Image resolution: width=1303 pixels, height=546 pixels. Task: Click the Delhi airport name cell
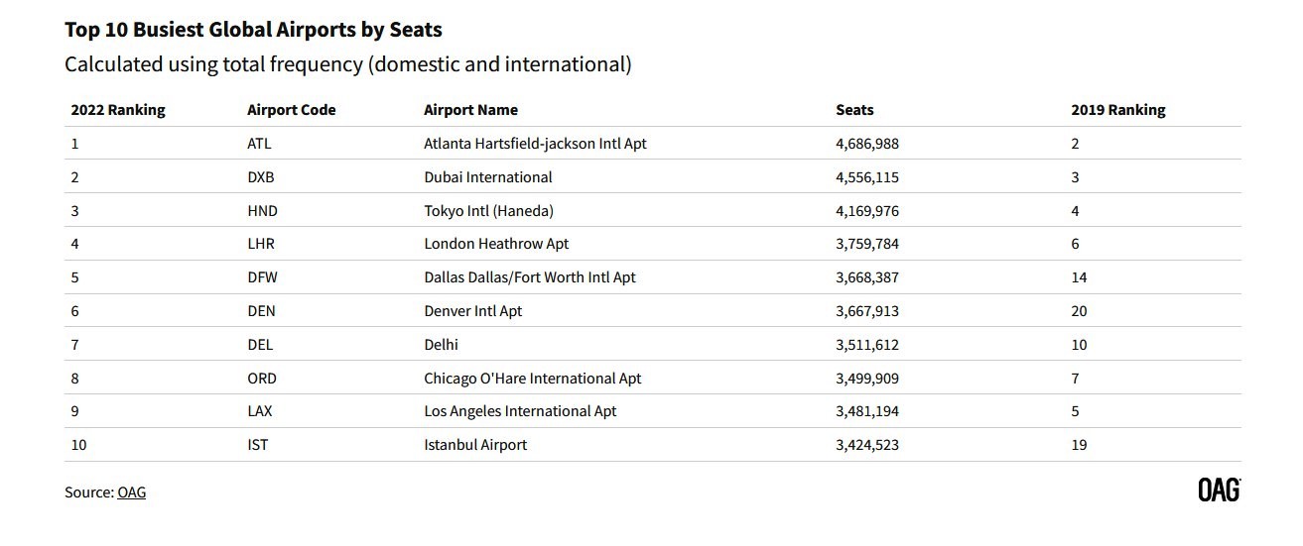441,345
